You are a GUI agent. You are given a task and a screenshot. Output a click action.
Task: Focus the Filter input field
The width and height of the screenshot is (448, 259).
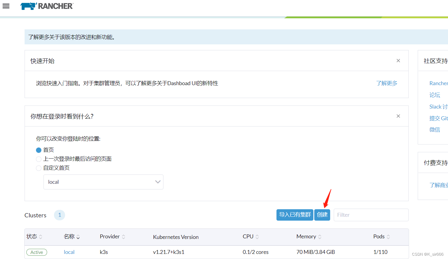click(371, 215)
